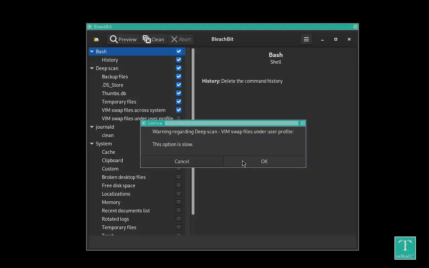The width and height of the screenshot is (429, 268).
Task: Select the Rotated logs row
Action: coord(137,219)
